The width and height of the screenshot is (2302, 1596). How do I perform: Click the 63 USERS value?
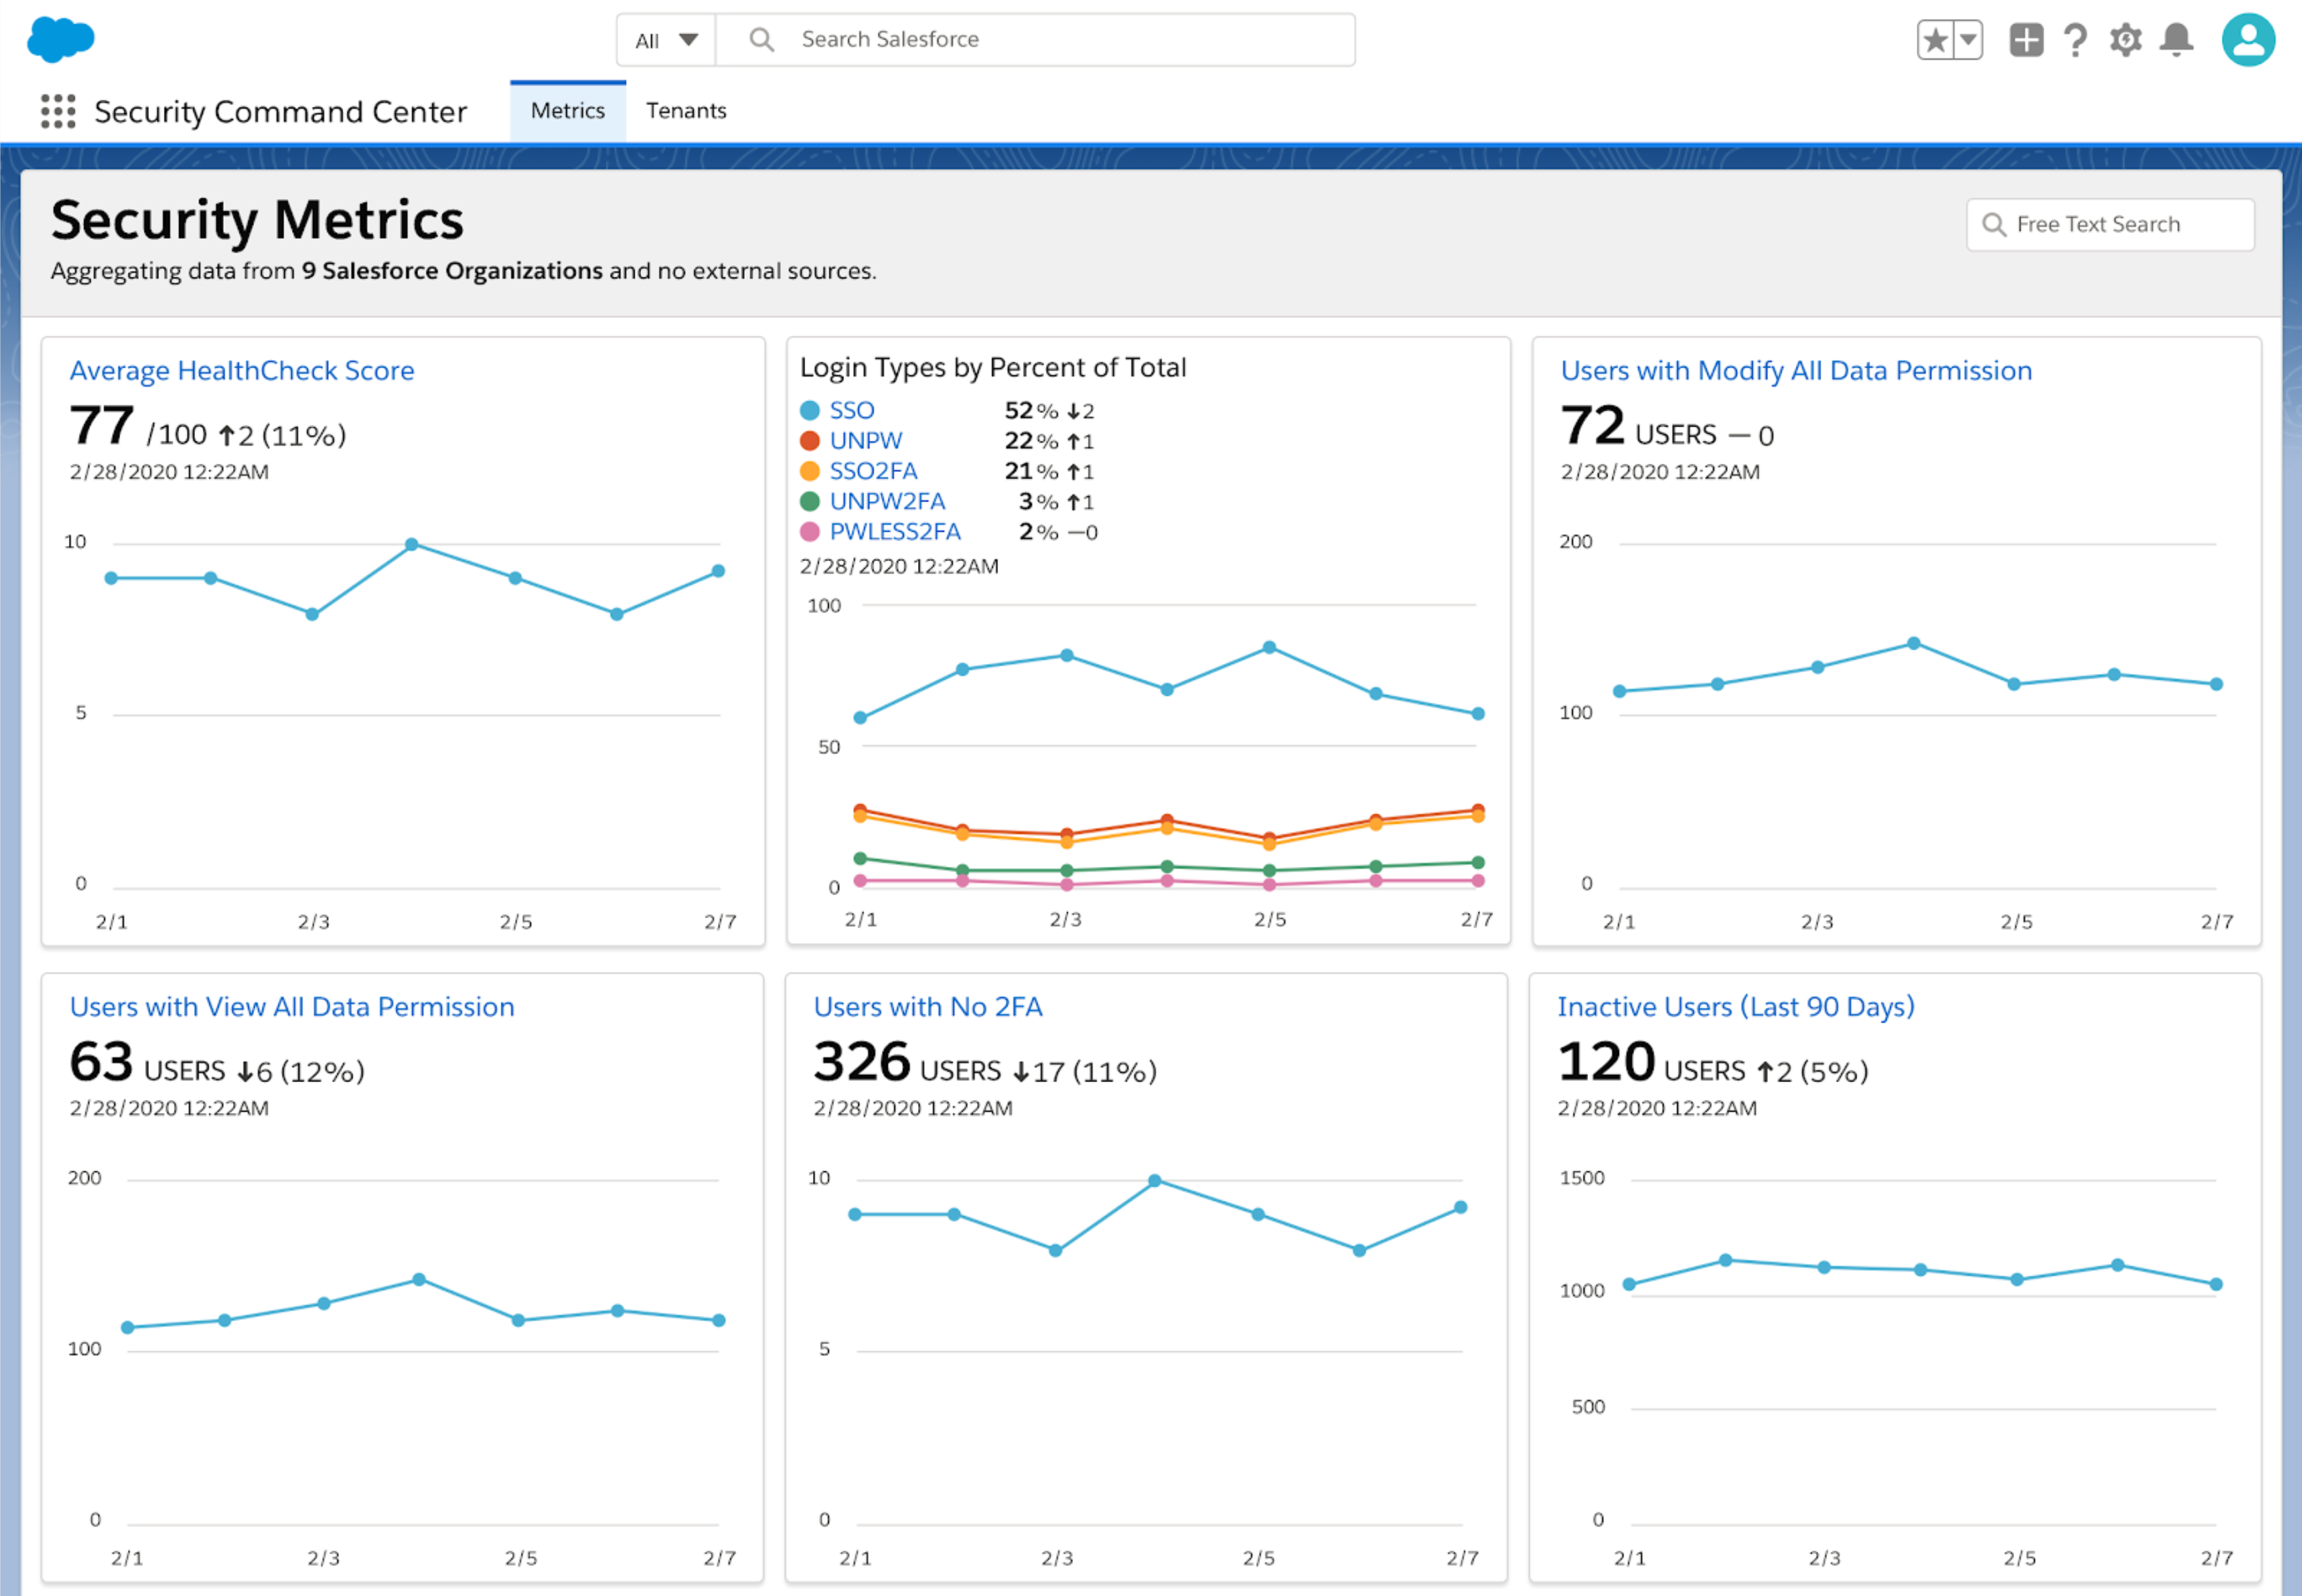(101, 1061)
